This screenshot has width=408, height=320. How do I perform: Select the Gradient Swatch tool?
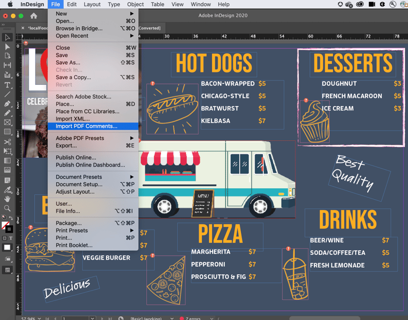[x=7, y=161]
